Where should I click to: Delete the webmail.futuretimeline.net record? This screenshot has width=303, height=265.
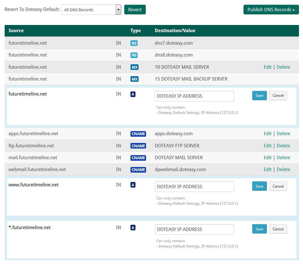pos(283,169)
